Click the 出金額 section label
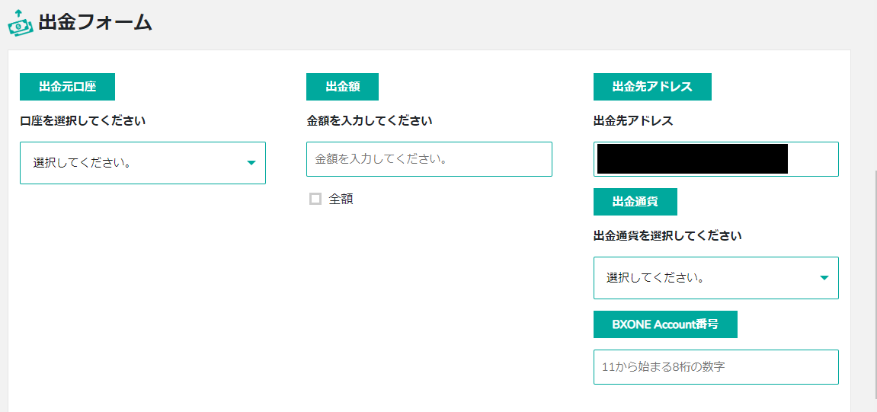This screenshot has width=877, height=412. 342,87
